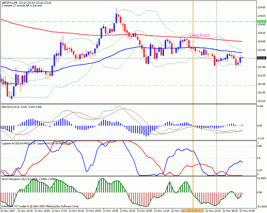267x213 pixels.
Task: Click the '21 Nov 23:35' time axis label
Action: click(213, 210)
